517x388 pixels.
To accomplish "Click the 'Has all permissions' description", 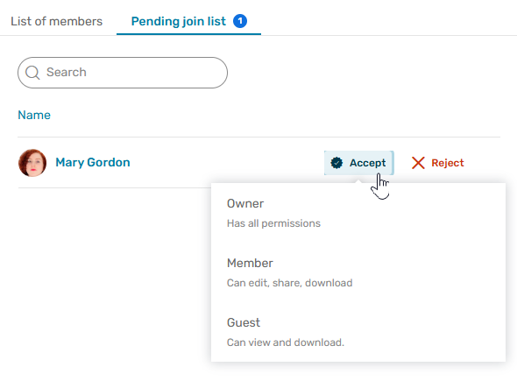I will [x=273, y=223].
